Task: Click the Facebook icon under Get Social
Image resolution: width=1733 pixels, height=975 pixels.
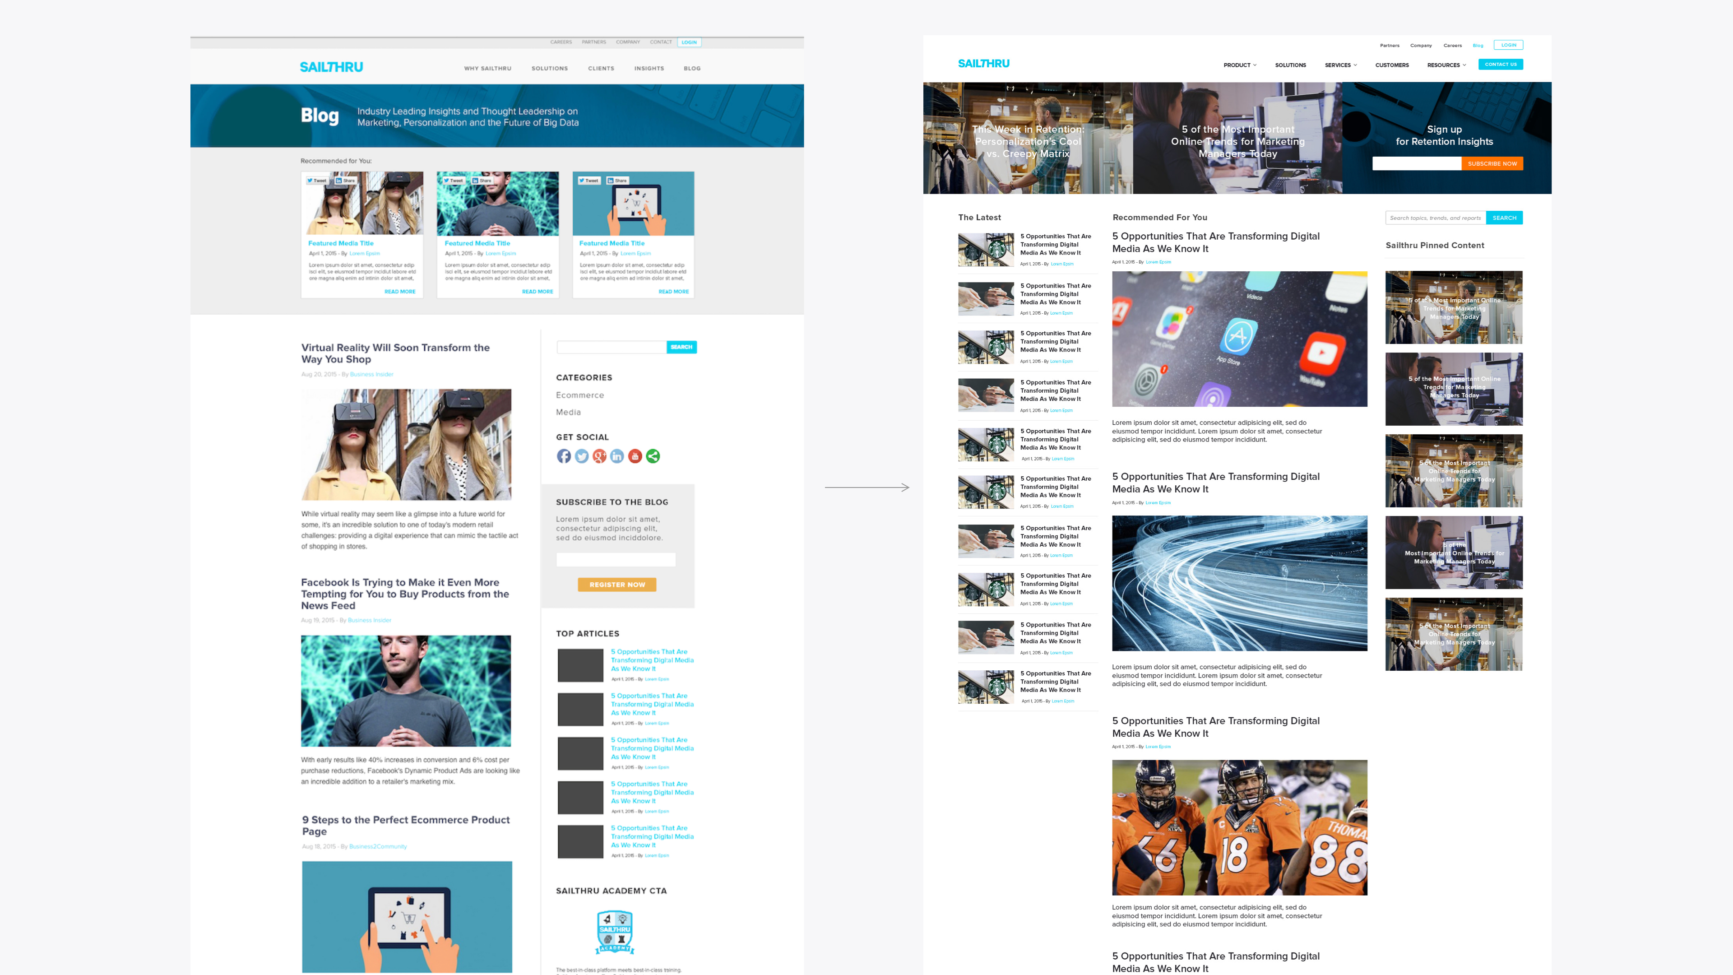Action: tap(564, 456)
